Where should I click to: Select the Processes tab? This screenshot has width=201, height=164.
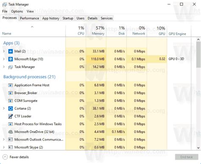(9, 18)
